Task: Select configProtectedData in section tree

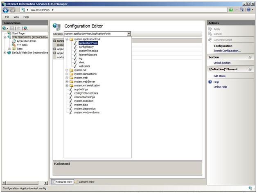Action: pos(86,93)
